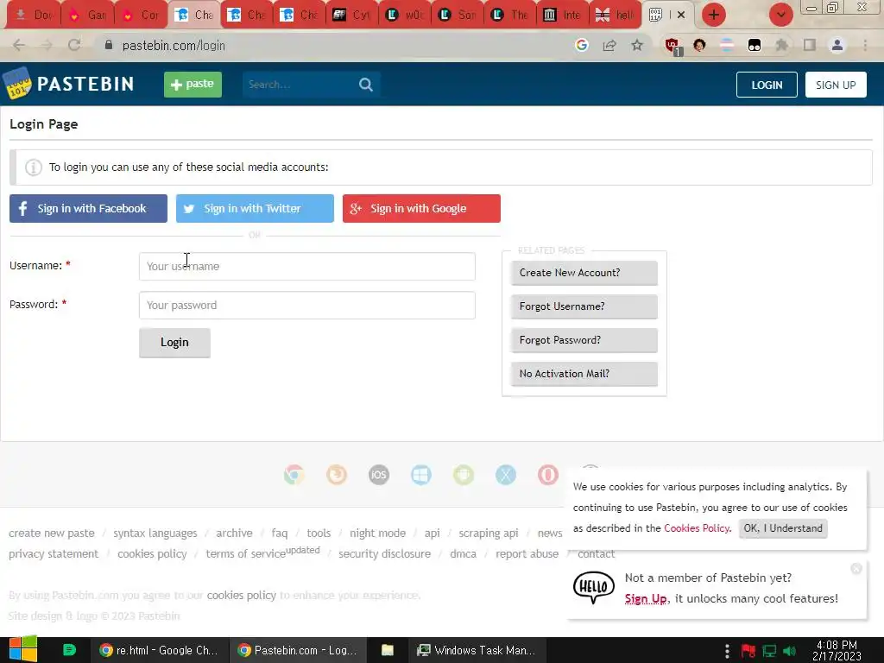Click the Firefox add-on icon in footer
The height and width of the screenshot is (663, 884).
coord(337,475)
